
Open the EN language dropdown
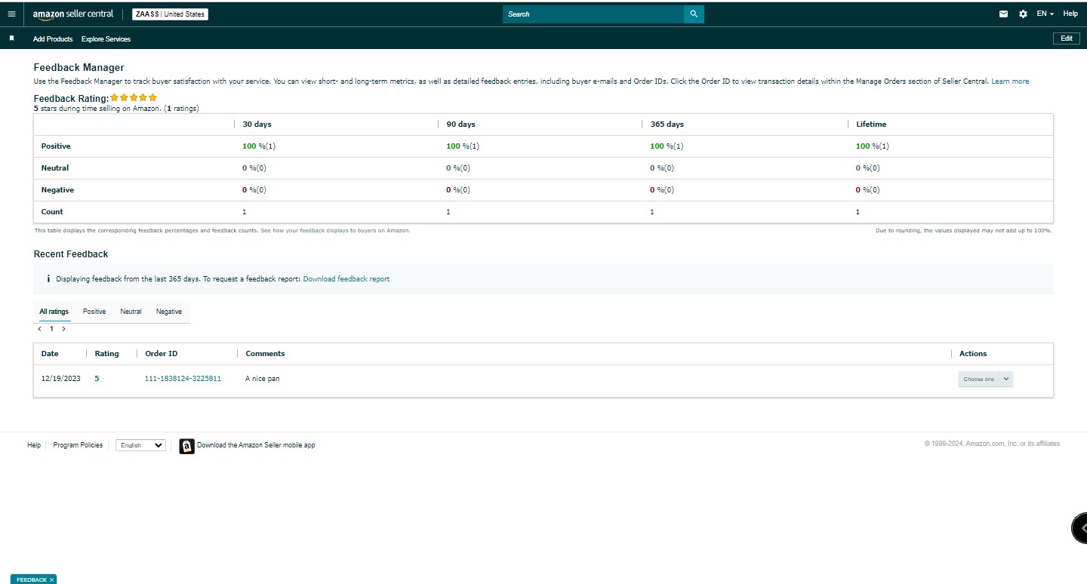[1045, 14]
